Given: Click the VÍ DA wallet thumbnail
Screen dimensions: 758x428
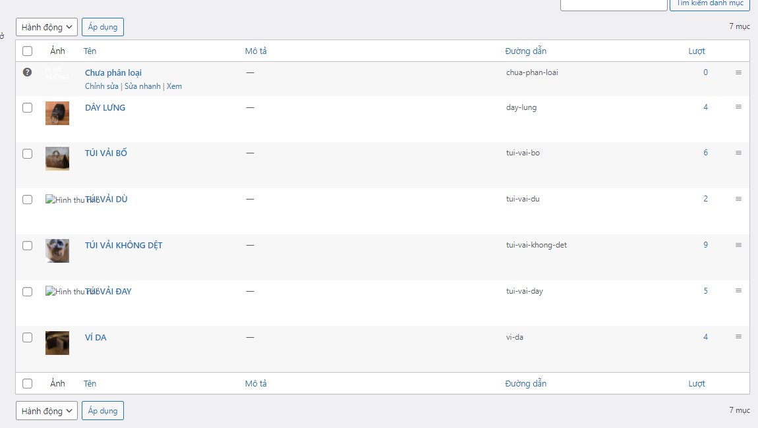Looking at the screenshot, I should (57, 343).
